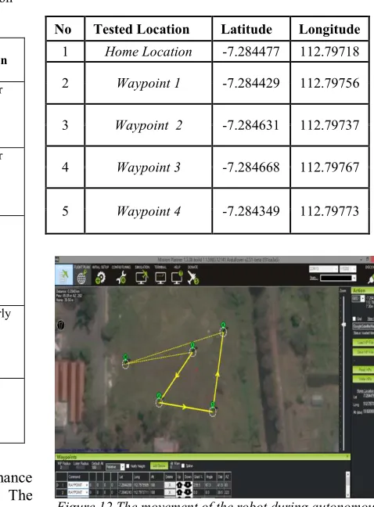Click longitude value 112.79756
This screenshot has height=507, width=374.
(x=329, y=84)
